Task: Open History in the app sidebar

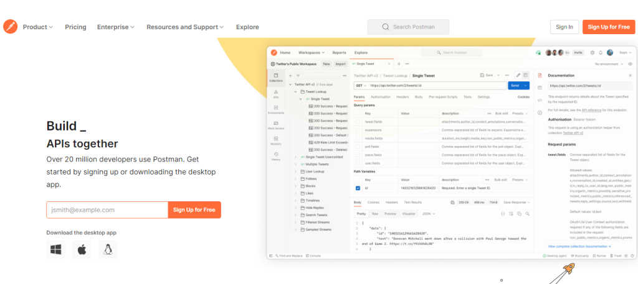Action: point(276,156)
